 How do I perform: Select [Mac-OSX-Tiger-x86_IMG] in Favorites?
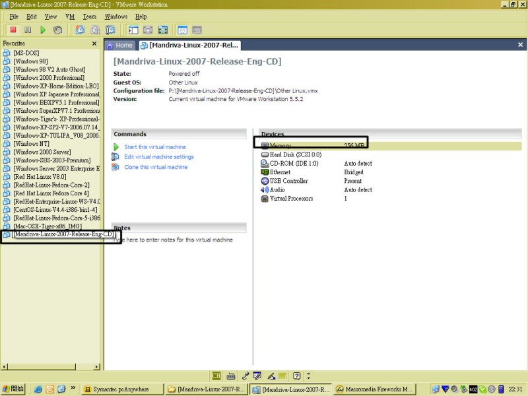[x=48, y=226]
